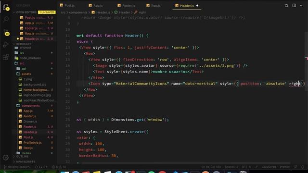Image resolution: width=308 pixels, height=173 pixels.
Task: Click the editor horizontal scrollbar
Action: pyautogui.click(x=186, y=163)
